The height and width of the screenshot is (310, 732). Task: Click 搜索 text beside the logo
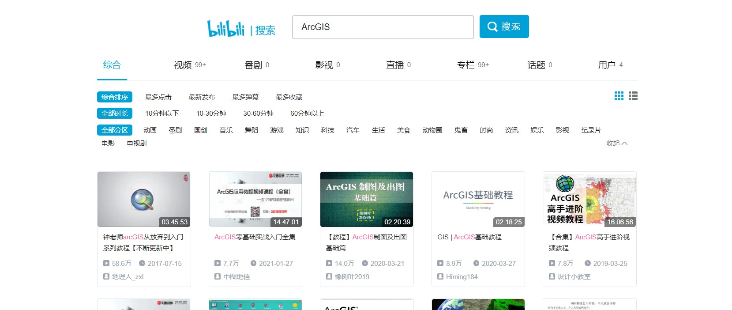point(265,30)
